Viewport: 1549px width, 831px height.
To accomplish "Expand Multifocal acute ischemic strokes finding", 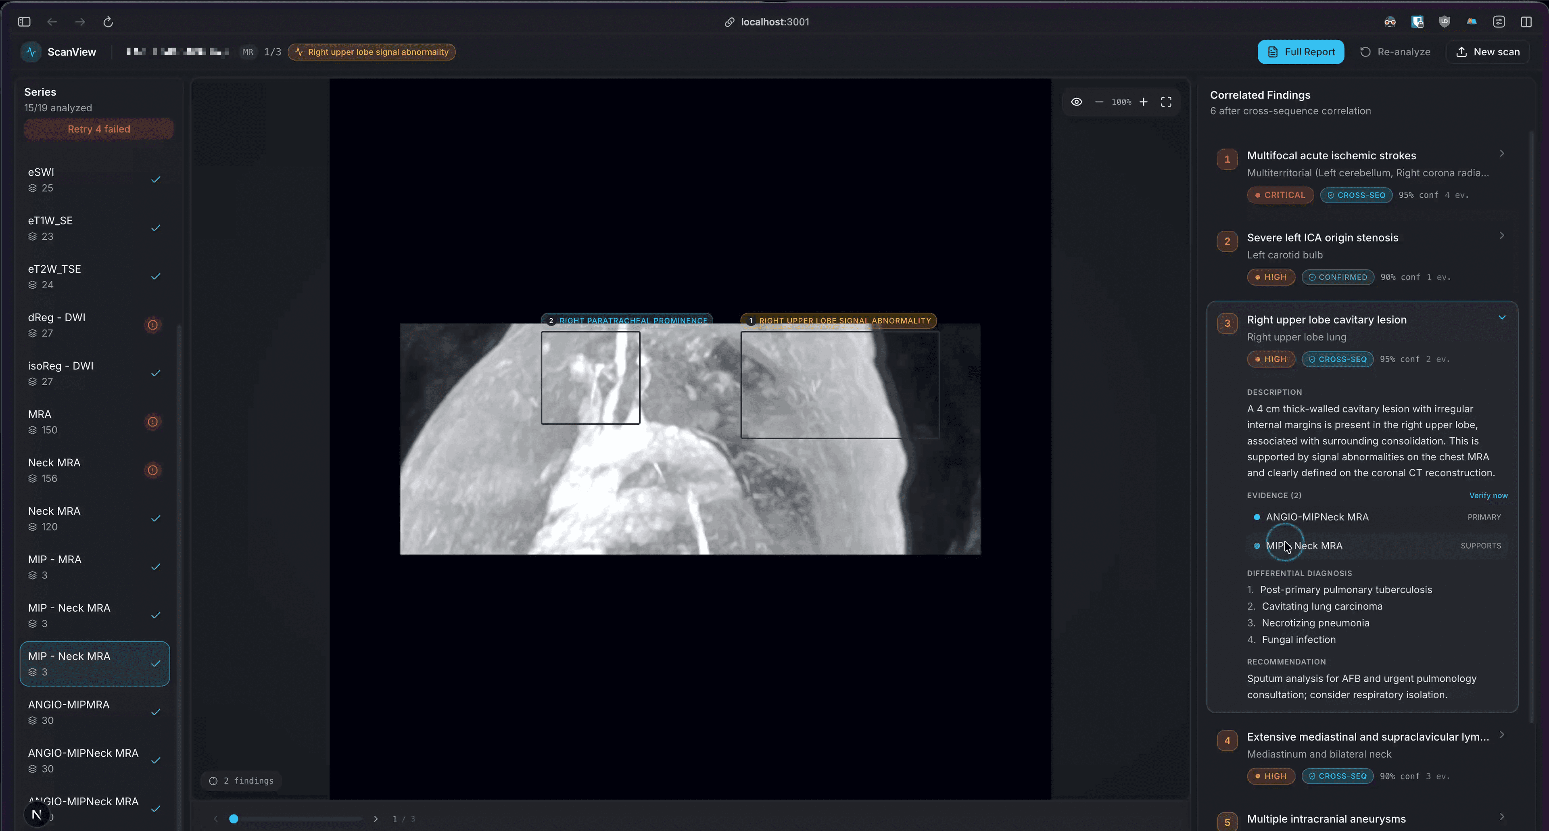I will (x=1501, y=153).
